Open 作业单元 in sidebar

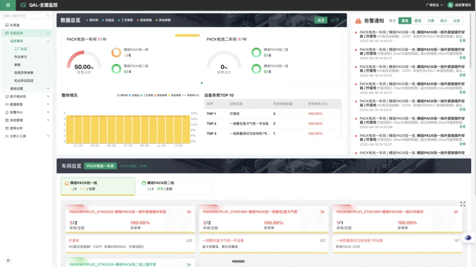click(x=21, y=57)
